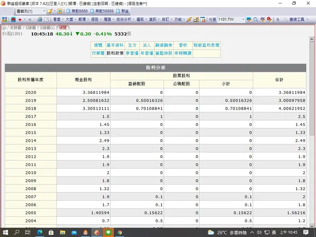Image resolution: width=316 pixels, height=237 pixels.
Task: Open the four-colored grid layout icon
Action: point(5,19)
